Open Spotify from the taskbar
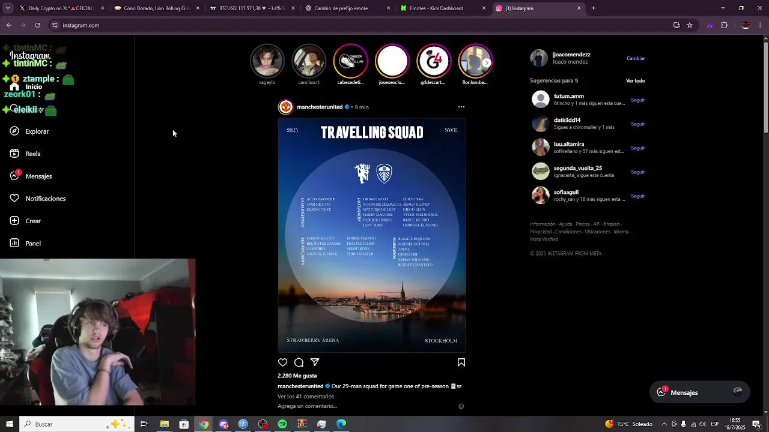769x432 pixels. coord(282,424)
